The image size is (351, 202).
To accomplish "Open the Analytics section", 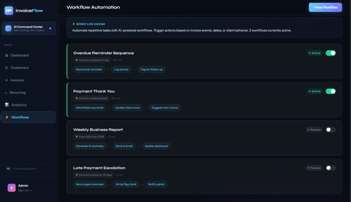I will pyautogui.click(x=28, y=105).
